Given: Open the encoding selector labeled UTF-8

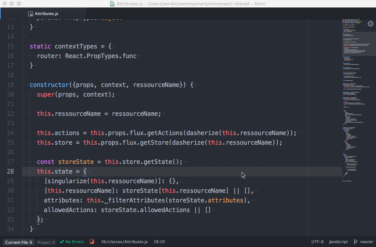Looking at the screenshot, I should pyautogui.click(x=317, y=242).
